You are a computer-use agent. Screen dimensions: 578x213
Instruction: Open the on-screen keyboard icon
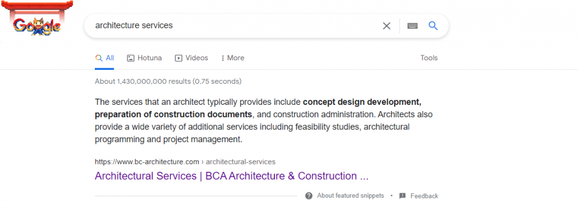[x=413, y=26]
